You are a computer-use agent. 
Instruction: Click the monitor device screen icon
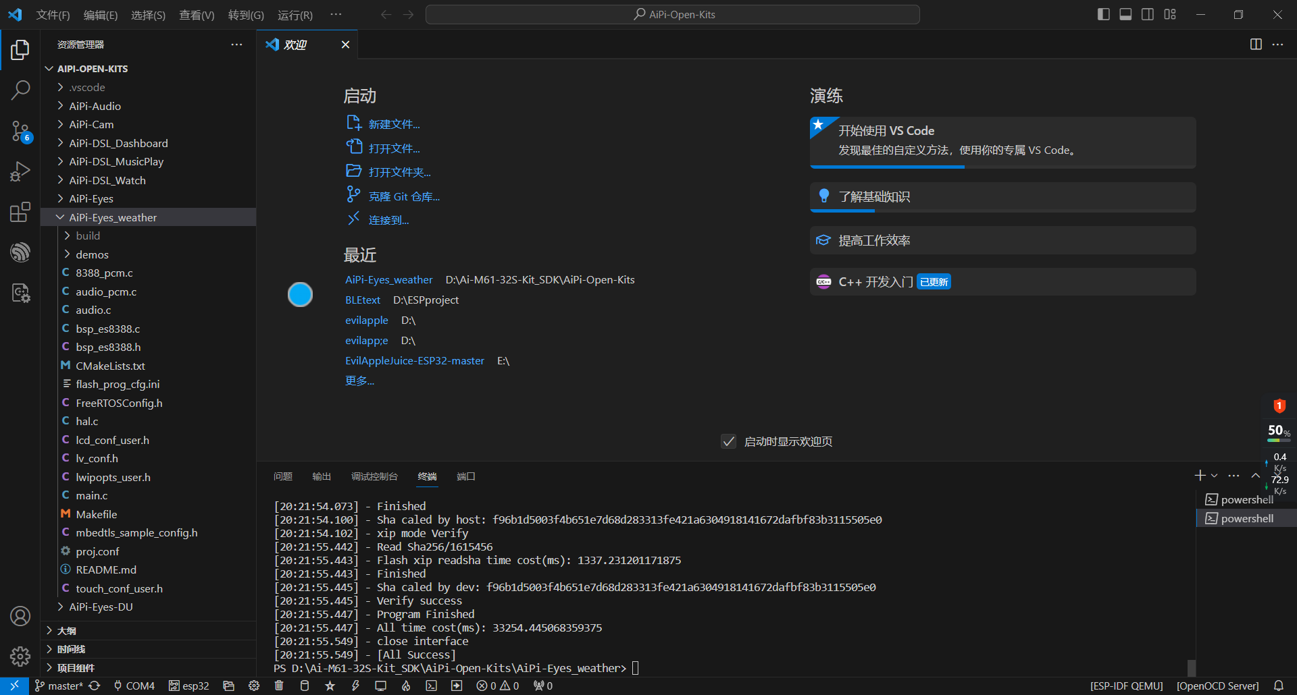point(381,686)
